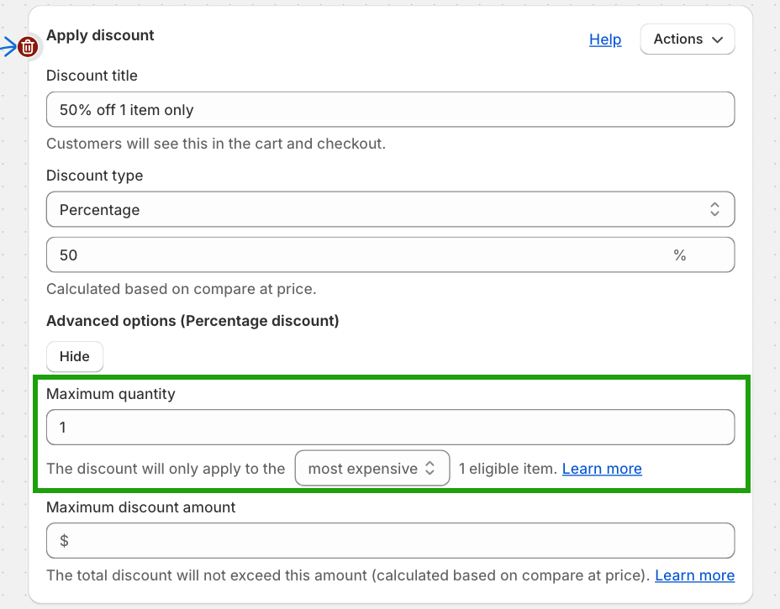Click the arrow connector icon beside delete
Screen dimensions: 780x609
click(x=10, y=47)
